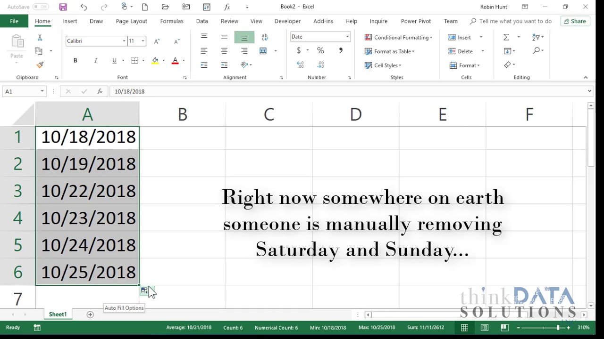Open the Sheet1 worksheet tab

tap(58, 315)
